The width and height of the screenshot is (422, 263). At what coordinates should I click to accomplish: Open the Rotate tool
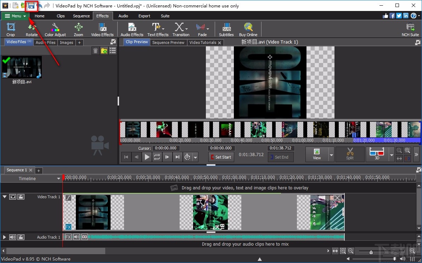click(32, 29)
